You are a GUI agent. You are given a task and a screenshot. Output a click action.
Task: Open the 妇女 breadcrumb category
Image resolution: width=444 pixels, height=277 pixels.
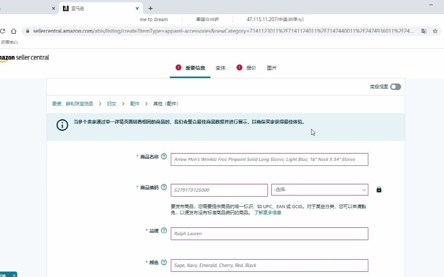coord(111,103)
